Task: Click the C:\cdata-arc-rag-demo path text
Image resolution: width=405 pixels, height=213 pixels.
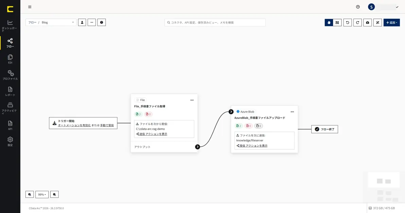Action: tap(150, 129)
